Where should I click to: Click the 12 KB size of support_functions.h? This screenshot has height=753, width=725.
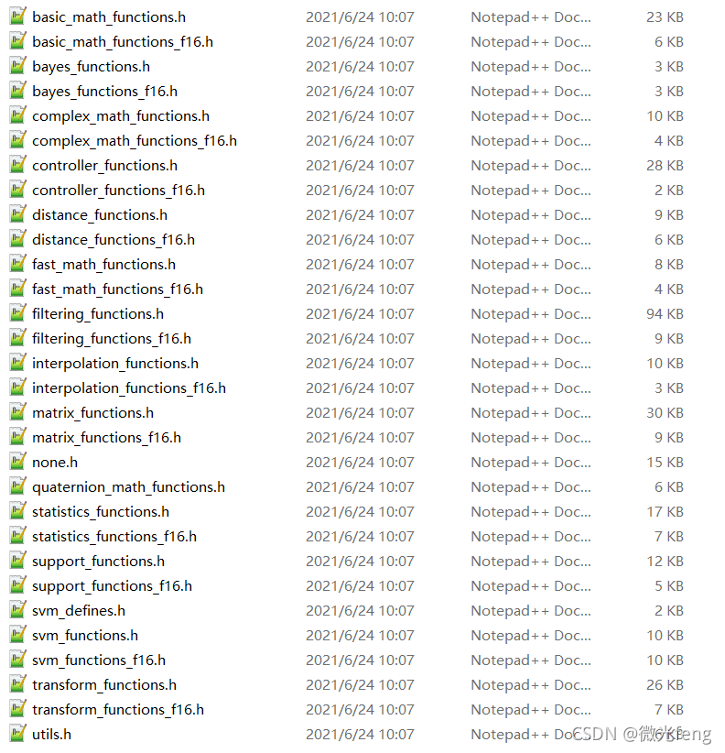coord(665,562)
